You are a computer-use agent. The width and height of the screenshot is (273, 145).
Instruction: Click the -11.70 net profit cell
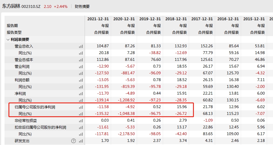click(103, 93)
